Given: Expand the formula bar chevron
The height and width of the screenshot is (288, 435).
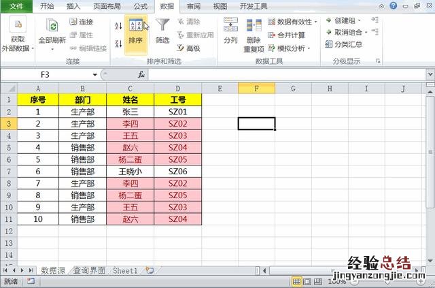Looking at the screenshot, I should point(430,74).
